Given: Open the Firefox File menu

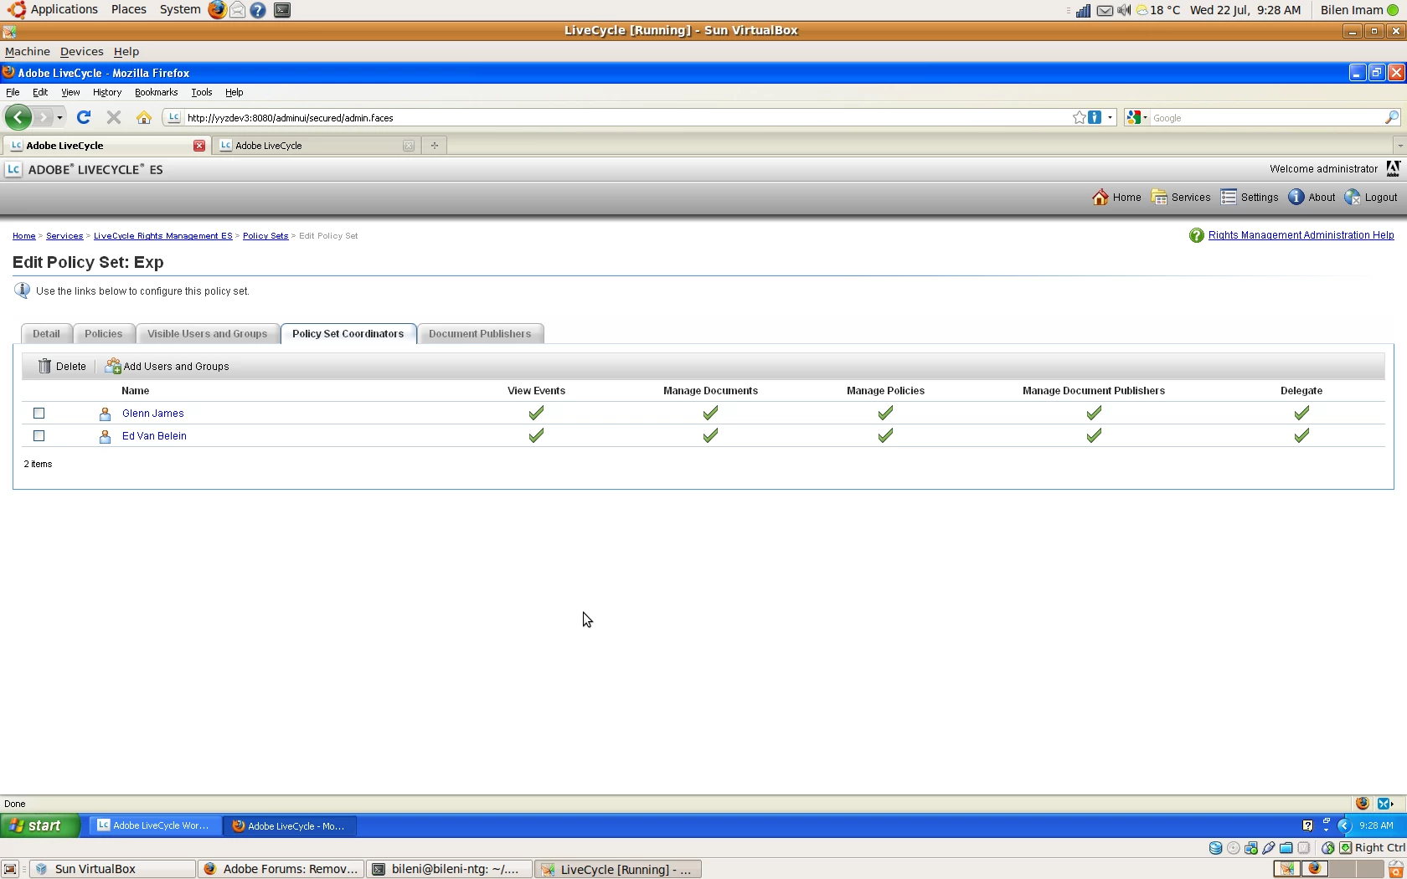Looking at the screenshot, I should click(13, 92).
